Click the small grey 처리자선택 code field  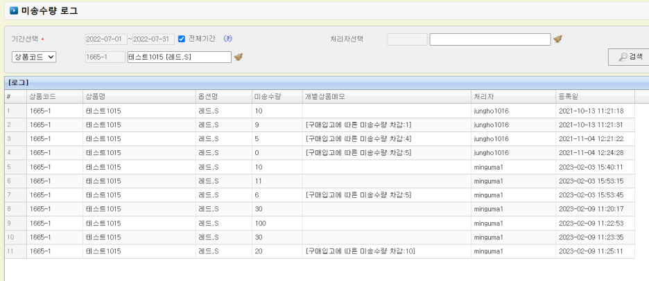coord(407,39)
